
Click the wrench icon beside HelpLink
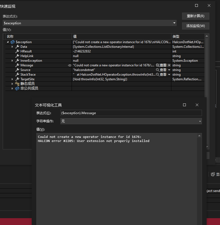pos(17,56)
